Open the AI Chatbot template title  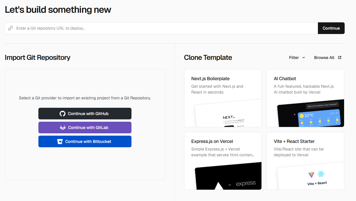[285, 78]
